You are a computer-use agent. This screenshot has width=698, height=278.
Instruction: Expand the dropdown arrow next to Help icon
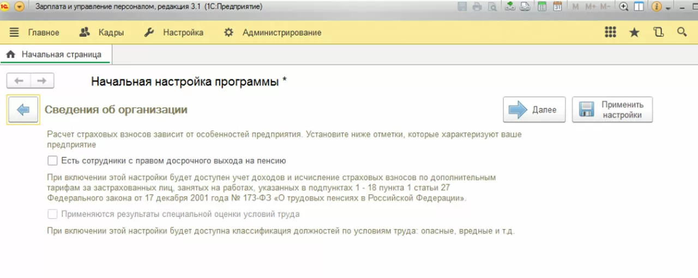(667, 8)
